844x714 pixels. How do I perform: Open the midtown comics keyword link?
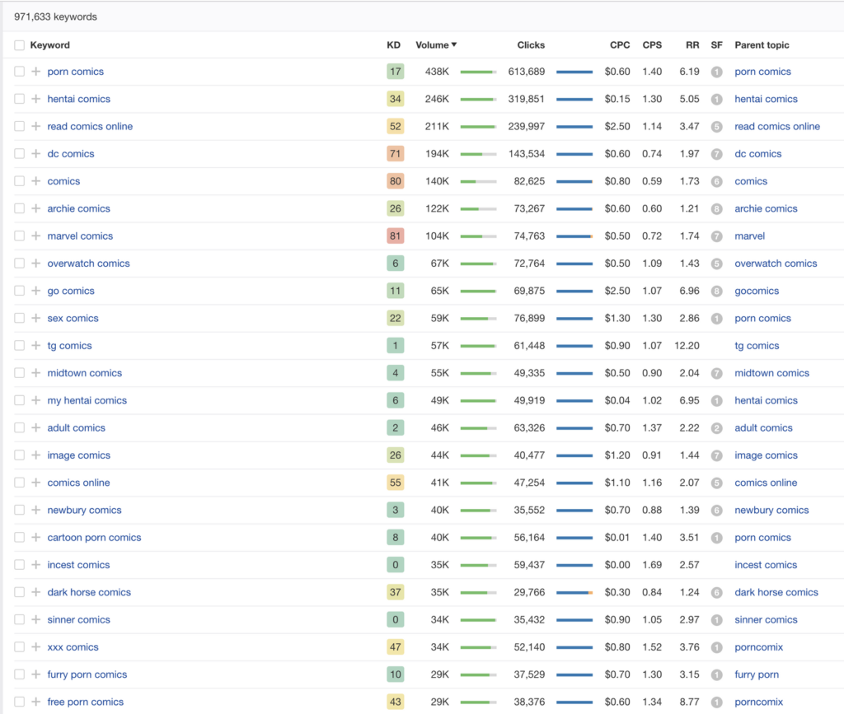[85, 373]
